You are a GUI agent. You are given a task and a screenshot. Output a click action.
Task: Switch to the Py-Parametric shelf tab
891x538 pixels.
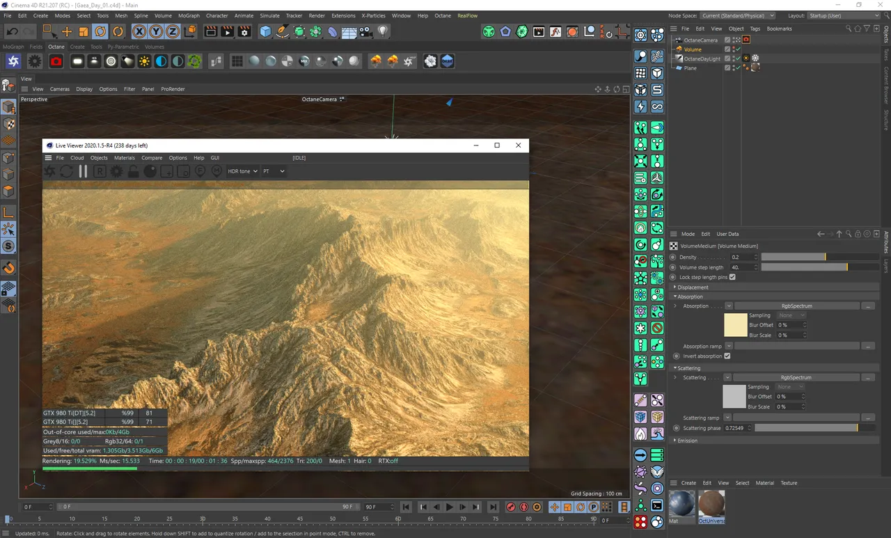coord(123,47)
